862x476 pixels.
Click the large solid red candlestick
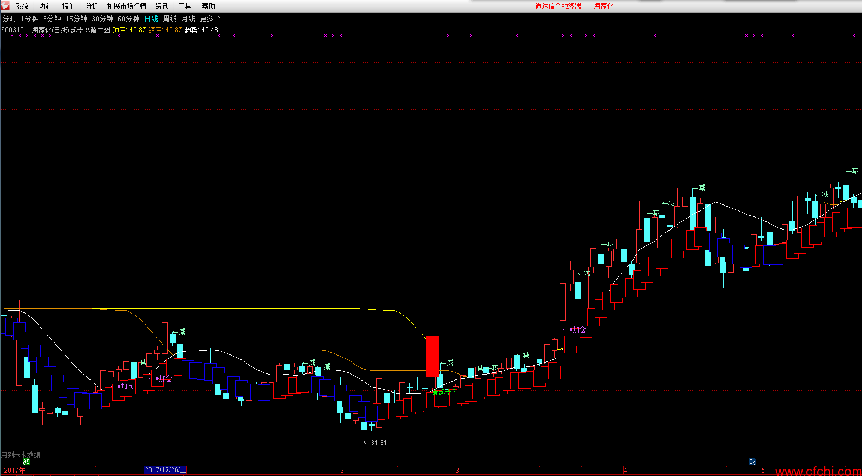pyautogui.click(x=432, y=356)
